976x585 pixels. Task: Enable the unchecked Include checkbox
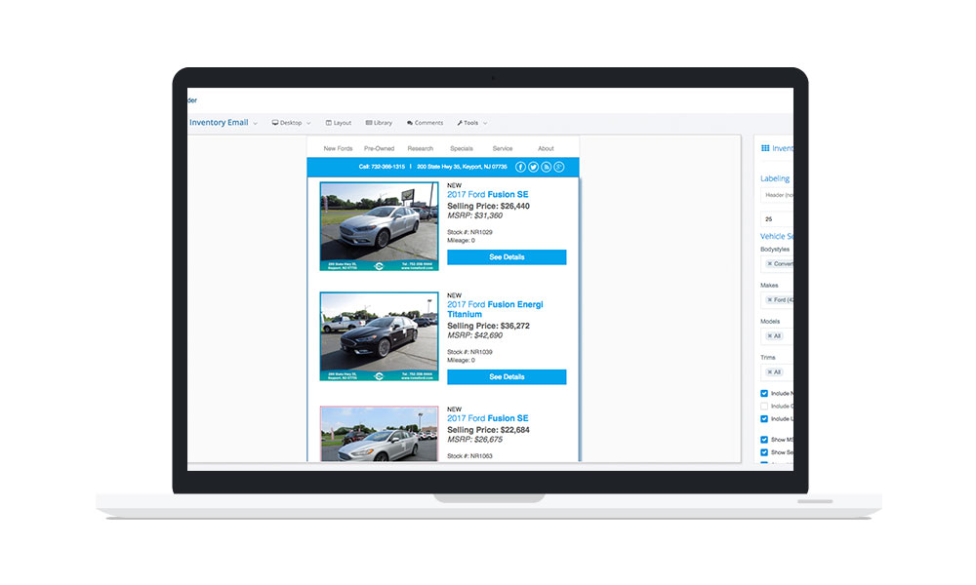(764, 406)
